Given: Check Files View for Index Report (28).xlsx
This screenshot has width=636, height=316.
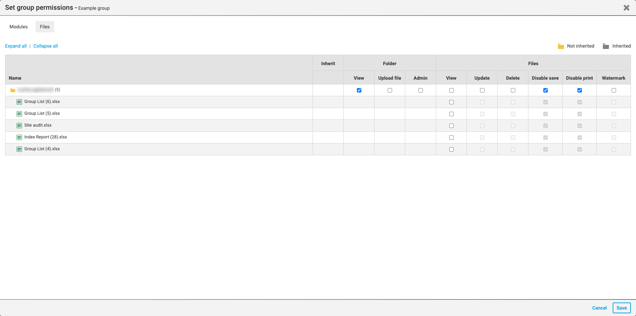Looking at the screenshot, I should [451, 137].
